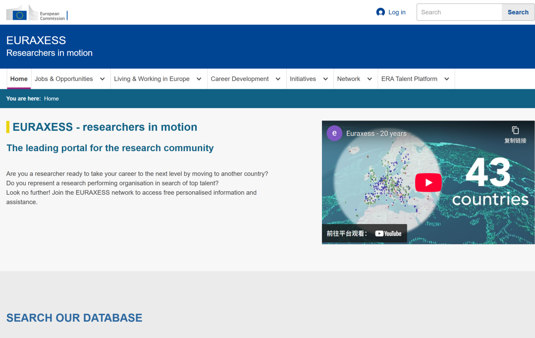Open the Jobs & Opportunities menu

64,79
